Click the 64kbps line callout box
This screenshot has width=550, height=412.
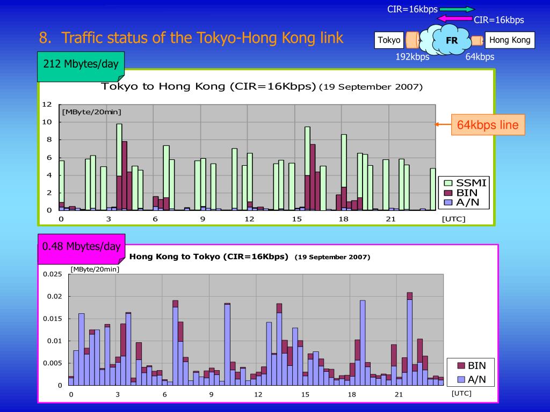coord(488,124)
